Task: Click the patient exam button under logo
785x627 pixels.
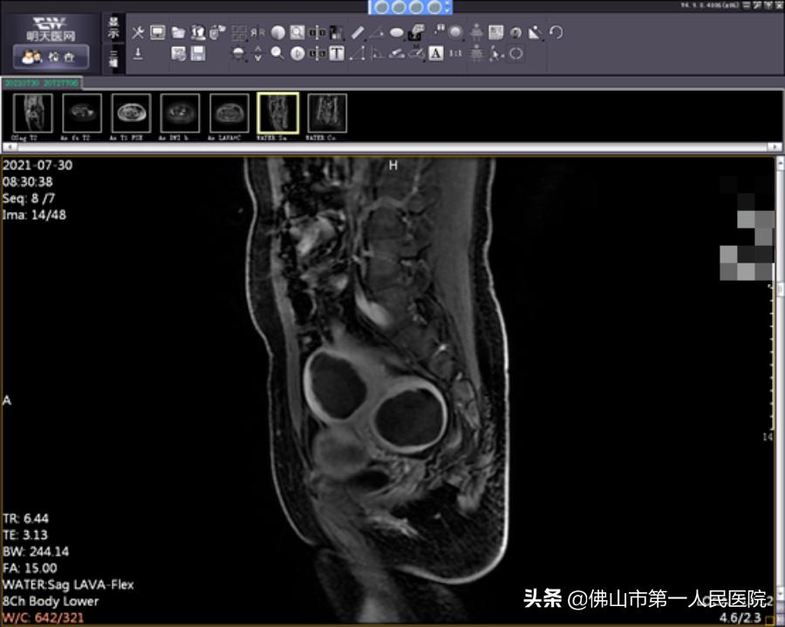Action: pyautogui.click(x=51, y=57)
